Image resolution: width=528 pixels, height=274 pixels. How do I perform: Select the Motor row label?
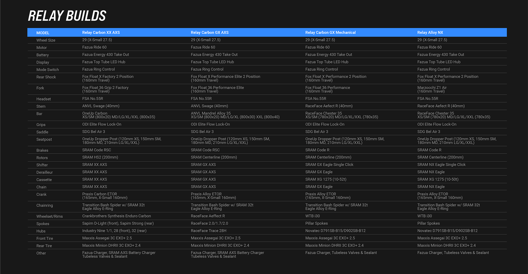41,48
